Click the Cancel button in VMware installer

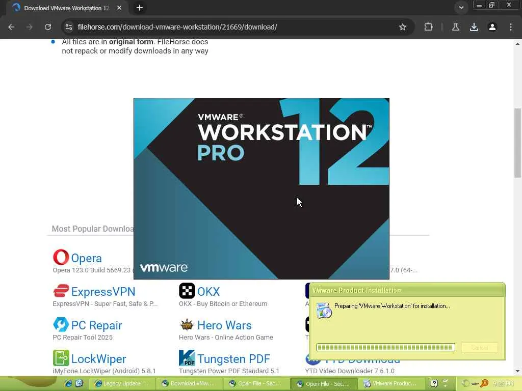[x=479, y=347]
